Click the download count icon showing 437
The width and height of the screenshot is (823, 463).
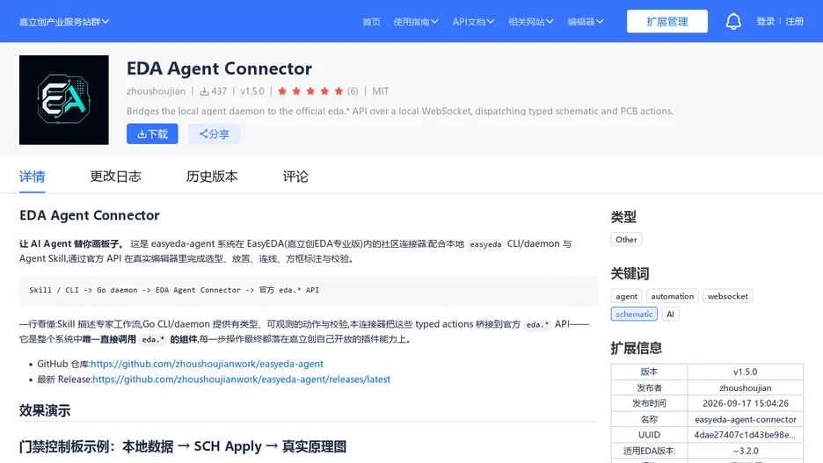click(x=204, y=91)
